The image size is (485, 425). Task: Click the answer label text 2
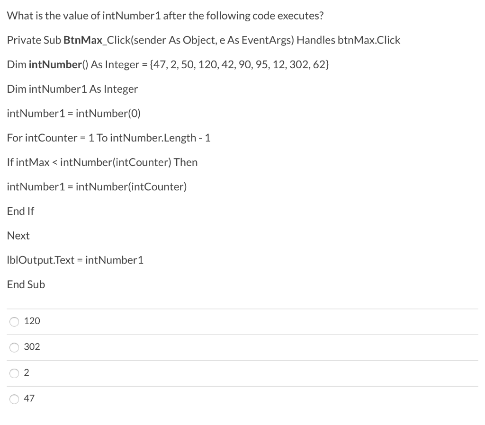point(27,372)
